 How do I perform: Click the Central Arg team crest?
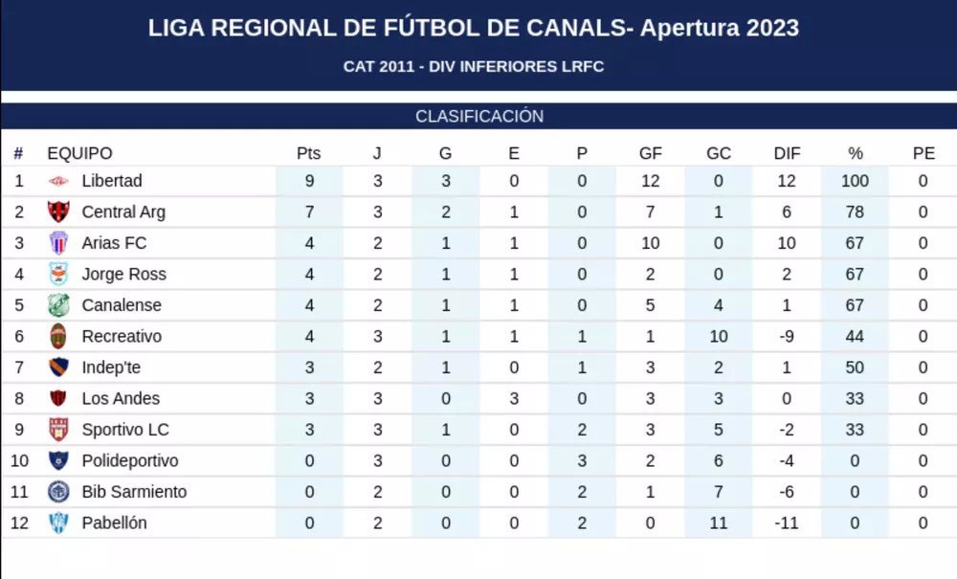(x=59, y=212)
